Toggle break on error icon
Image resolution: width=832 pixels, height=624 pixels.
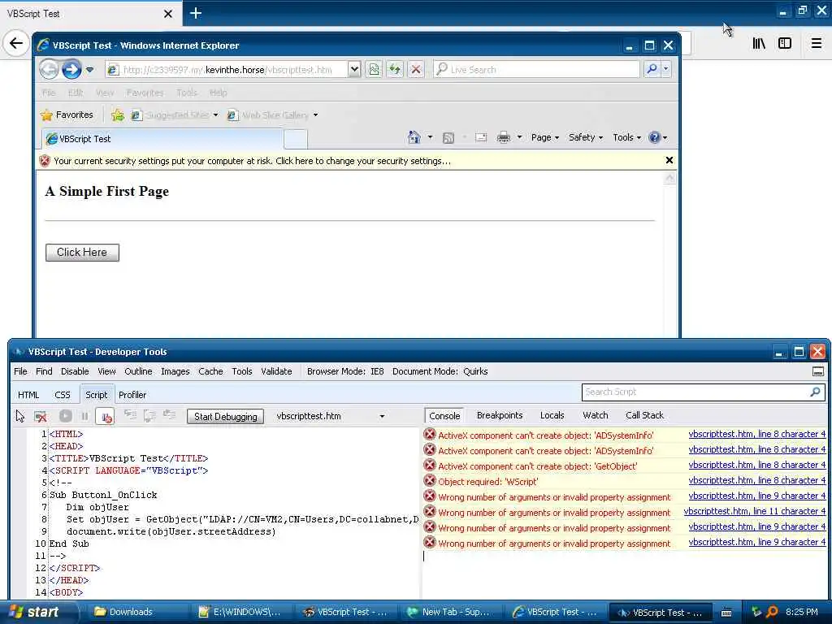point(106,417)
